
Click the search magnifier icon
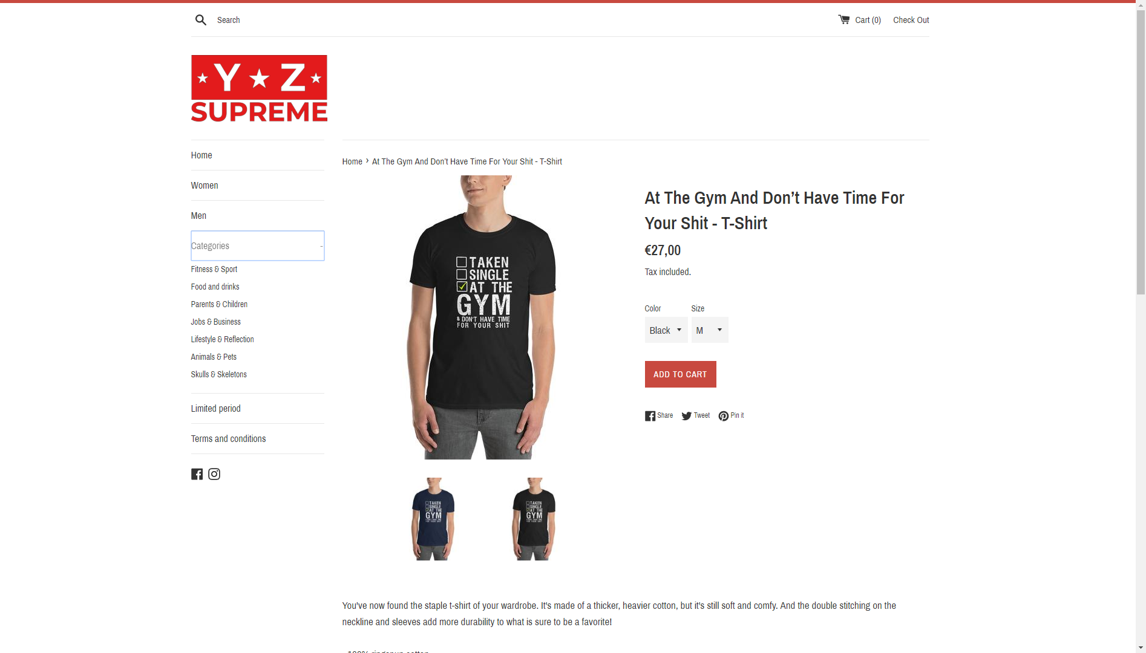point(200,20)
